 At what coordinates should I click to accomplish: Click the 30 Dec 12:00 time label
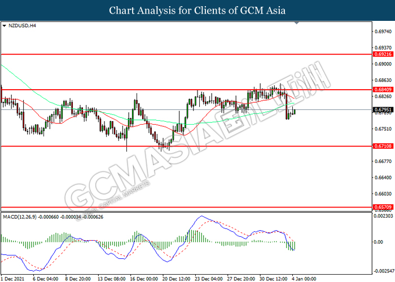coord(273,279)
